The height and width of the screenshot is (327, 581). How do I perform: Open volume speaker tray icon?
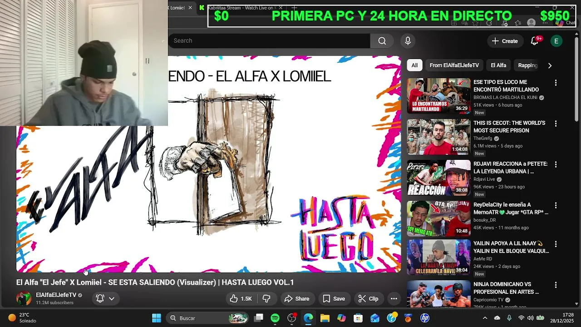pyautogui.click(x=531, y=318)
